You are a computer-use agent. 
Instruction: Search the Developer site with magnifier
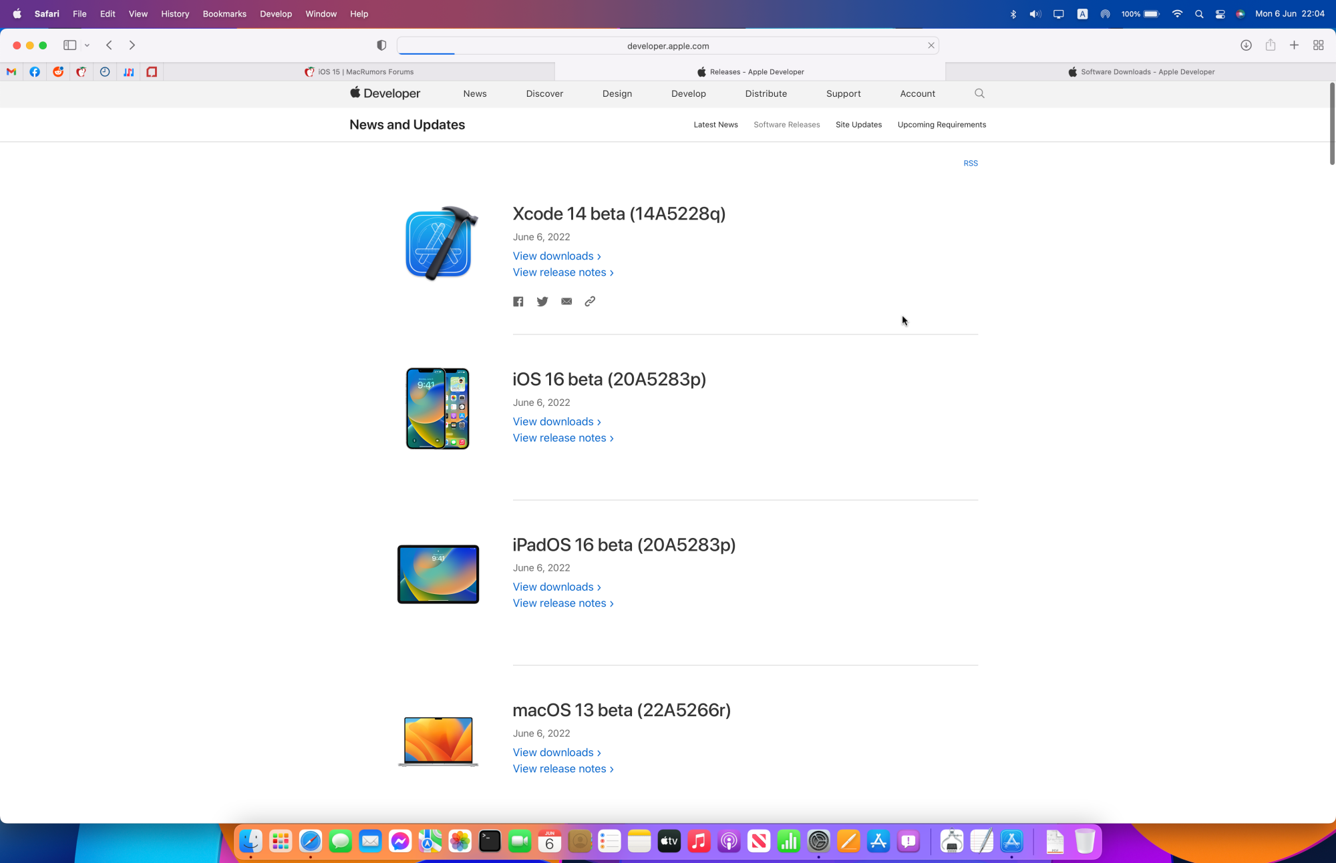[x=979, y=93]
